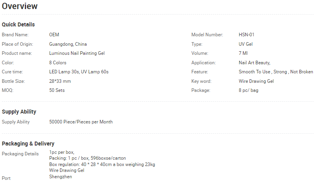Select the 8 pc/ bag package value
314x181 pixels.
[248, 90]
